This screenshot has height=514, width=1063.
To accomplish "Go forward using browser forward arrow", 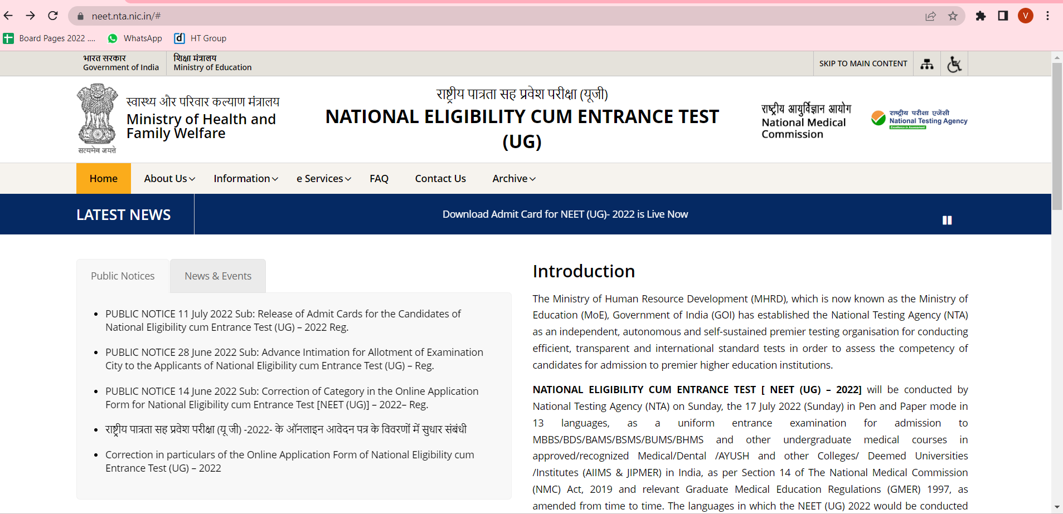I will [31, 16].
